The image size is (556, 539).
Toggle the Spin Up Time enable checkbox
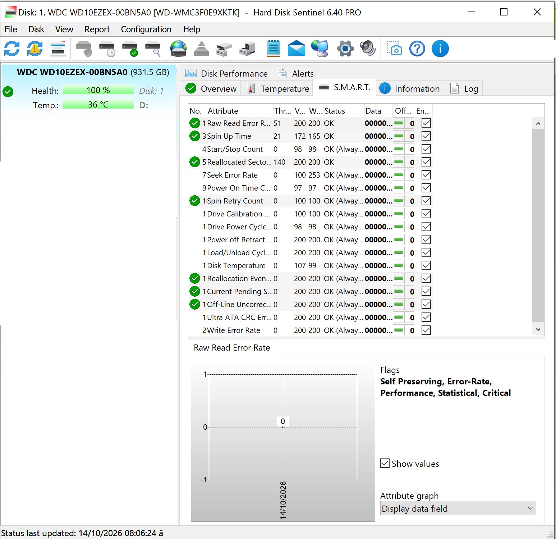point(426,136)
